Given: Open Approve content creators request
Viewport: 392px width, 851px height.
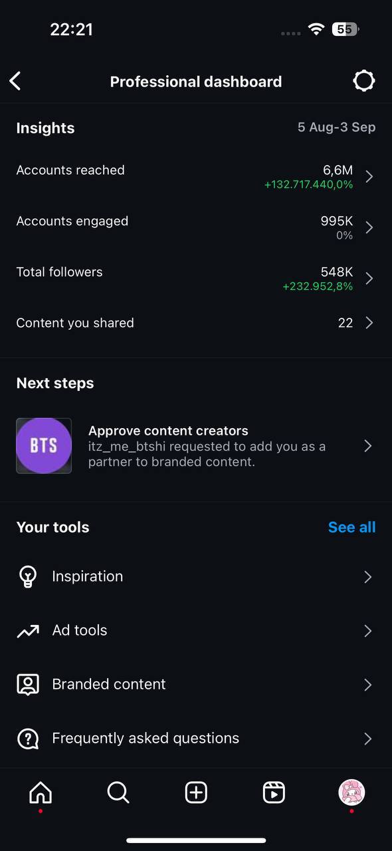Looking at the screenshot, I should point(196,446).
